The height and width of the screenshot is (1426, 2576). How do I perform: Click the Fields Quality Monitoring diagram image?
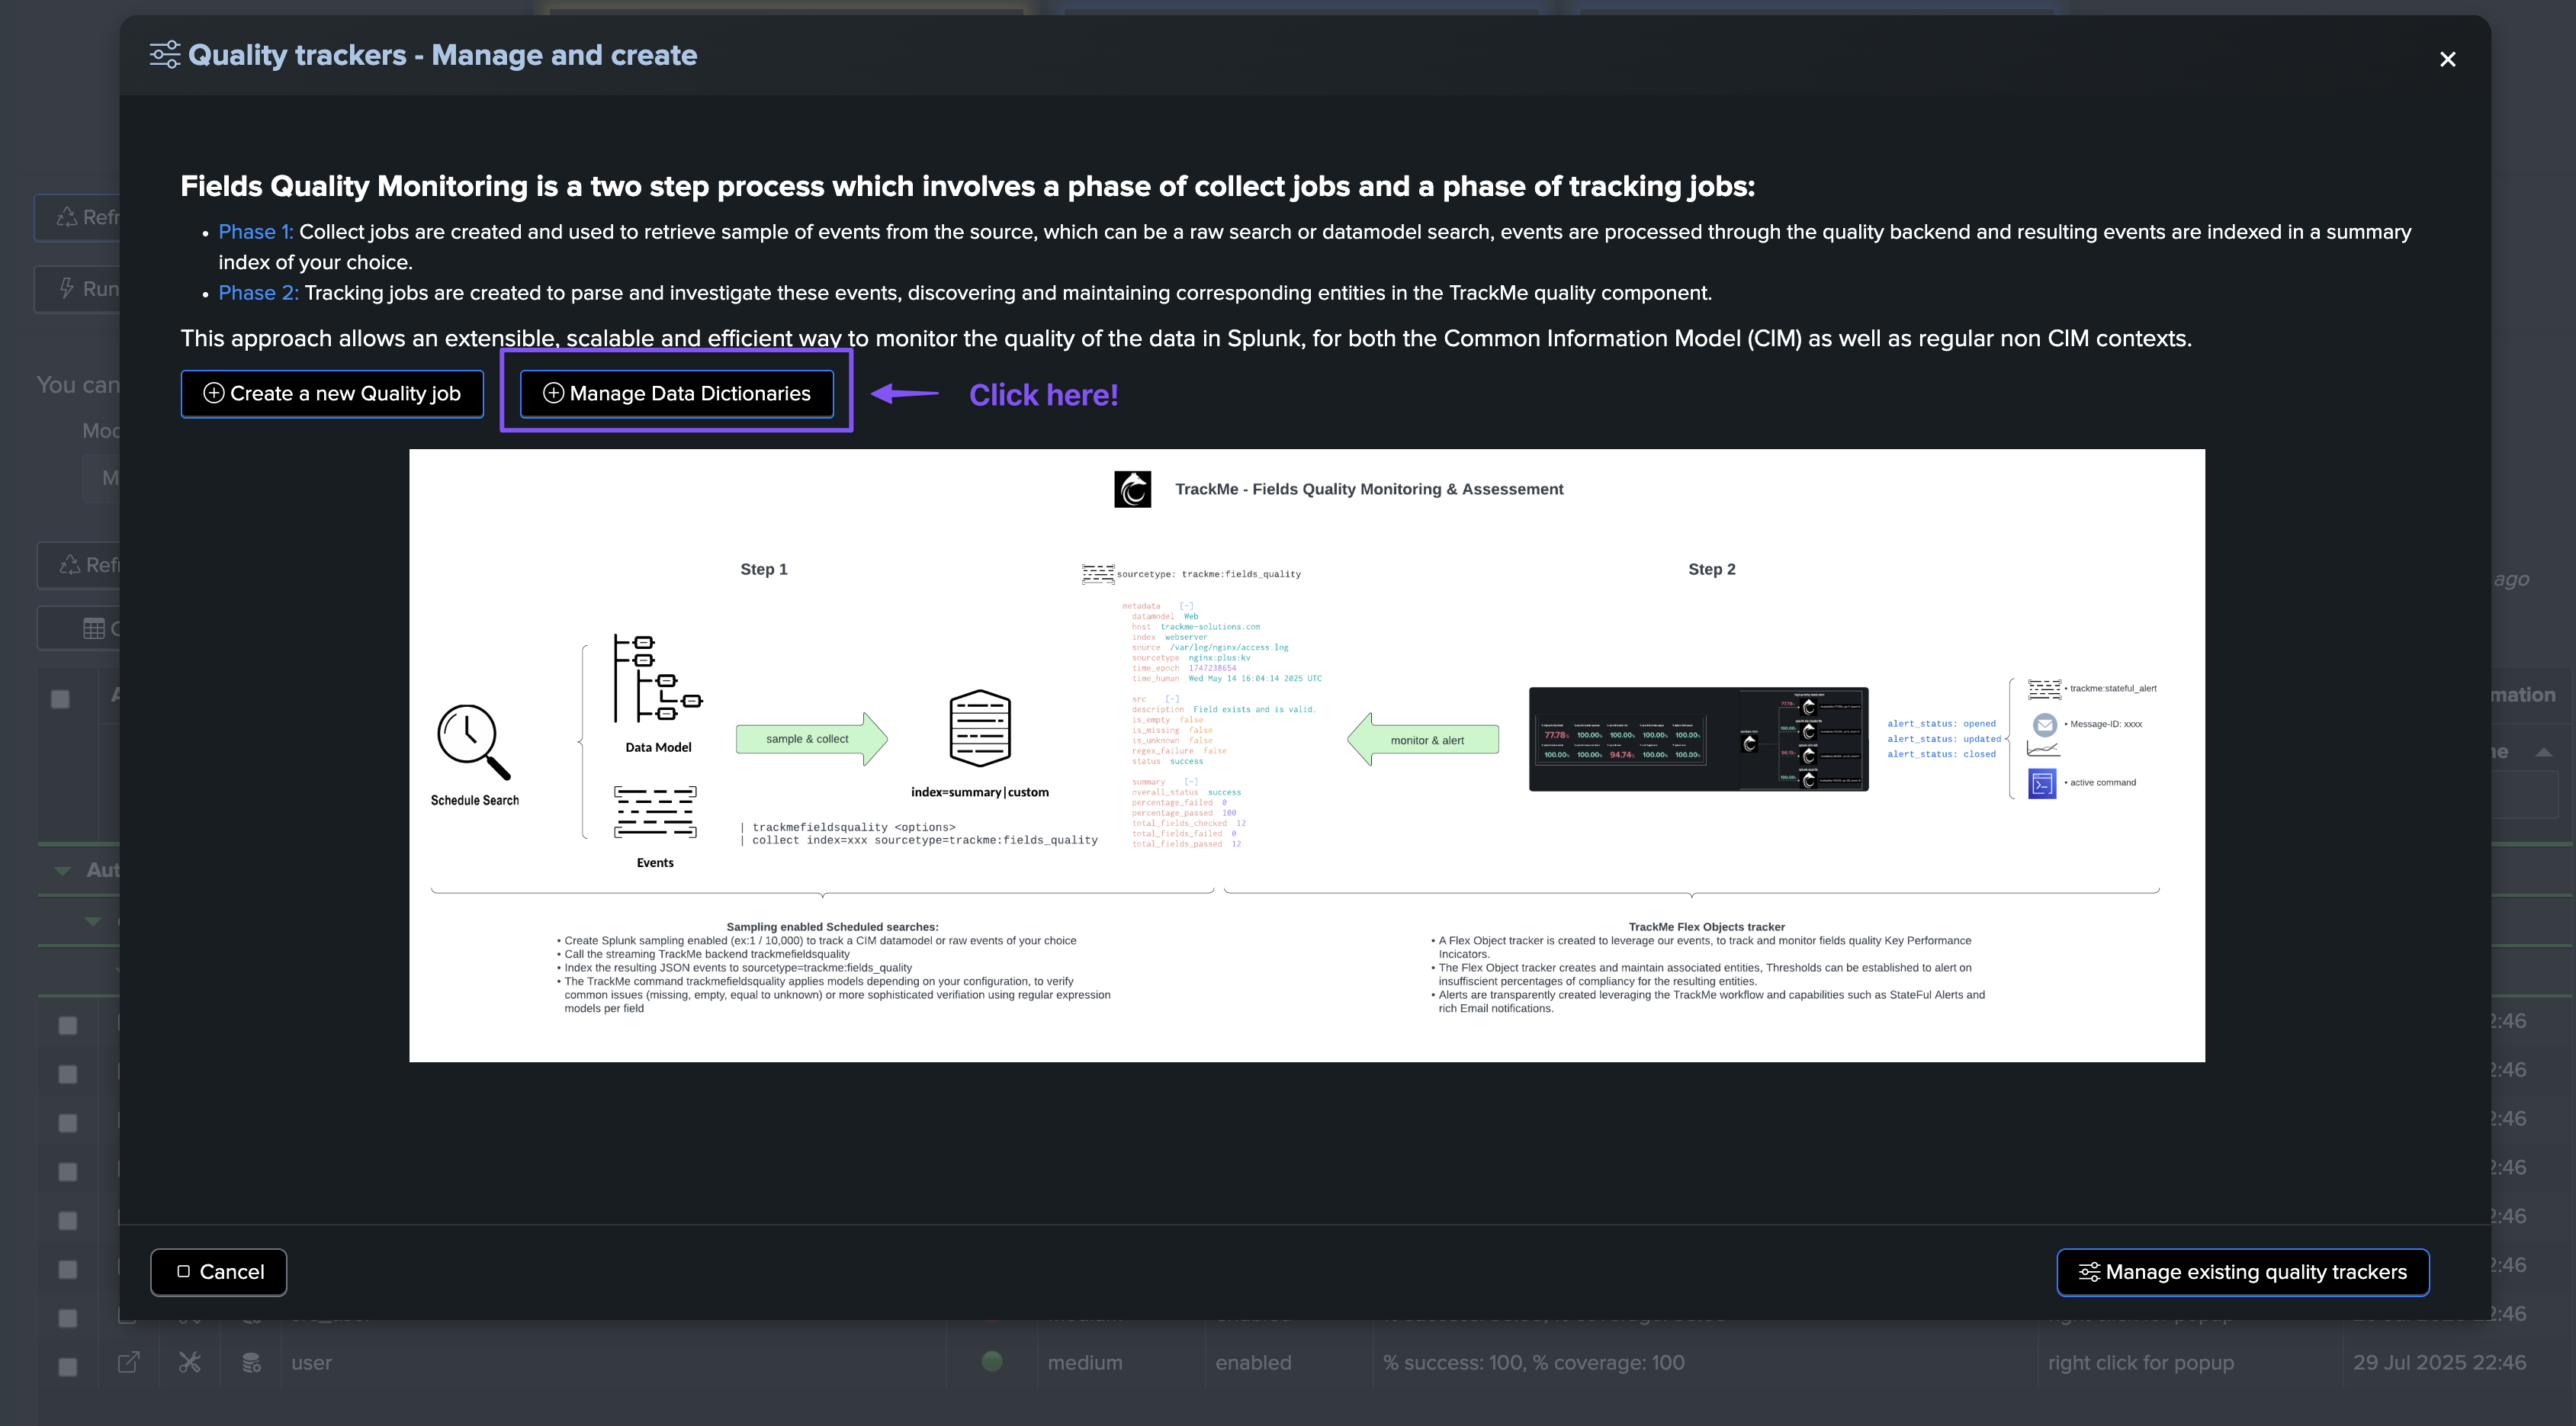pos(1307,756)
